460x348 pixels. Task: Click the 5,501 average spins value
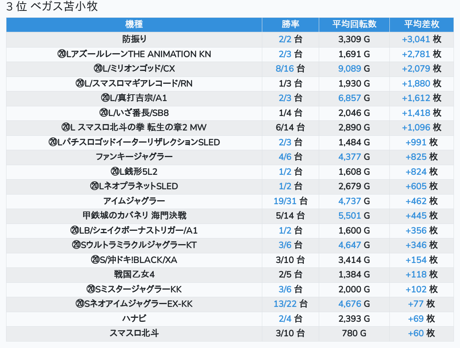coord(349,216)
